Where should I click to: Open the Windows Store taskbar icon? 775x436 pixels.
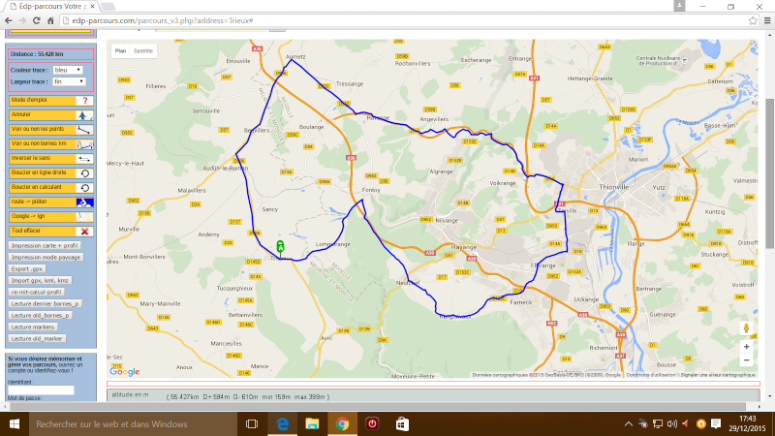(x=402, y=424)
